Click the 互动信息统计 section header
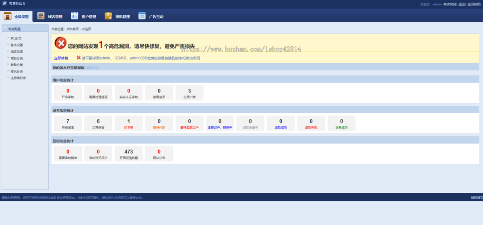 coord(265,141)
